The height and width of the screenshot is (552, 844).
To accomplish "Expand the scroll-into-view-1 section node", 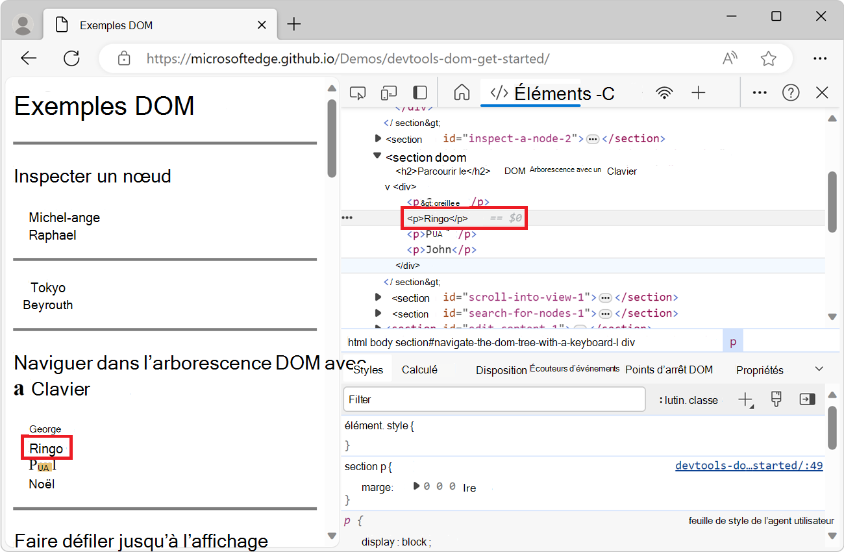I will (x=378, y=297).
